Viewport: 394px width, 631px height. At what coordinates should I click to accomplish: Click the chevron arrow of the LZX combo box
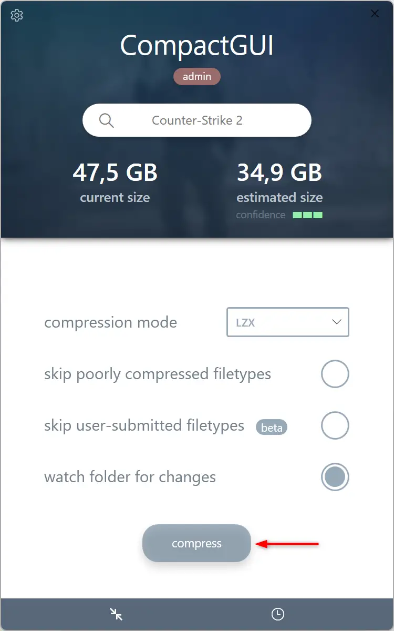click(x=337, y=322)
